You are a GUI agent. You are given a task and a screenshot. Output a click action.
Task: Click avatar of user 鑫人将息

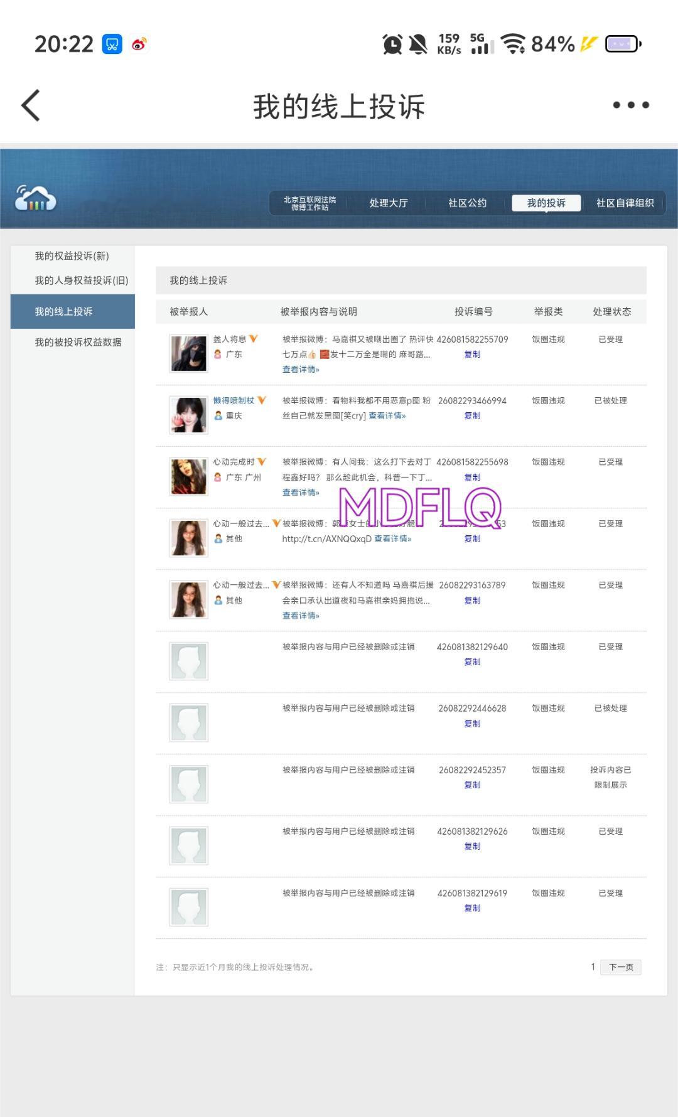coord(188,353)
